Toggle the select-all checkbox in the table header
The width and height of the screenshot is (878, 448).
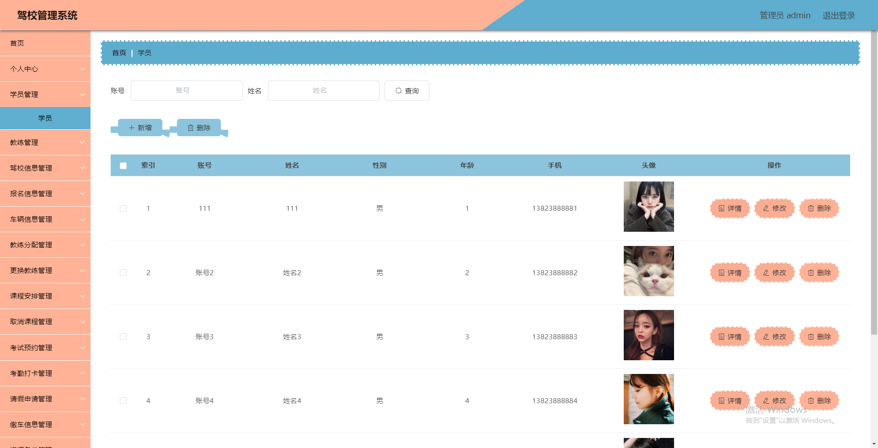click(123, 165)
